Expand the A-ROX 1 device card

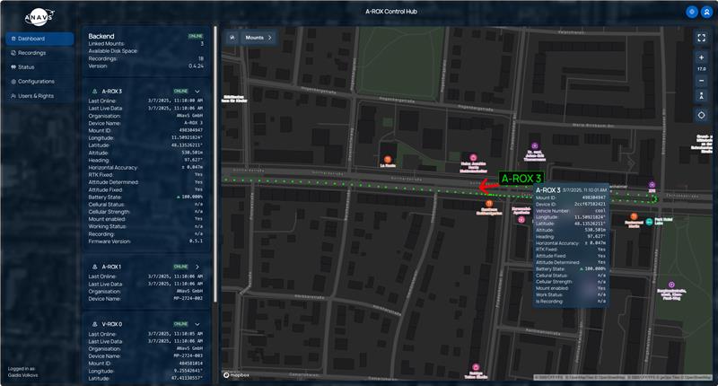coord(197,267)
